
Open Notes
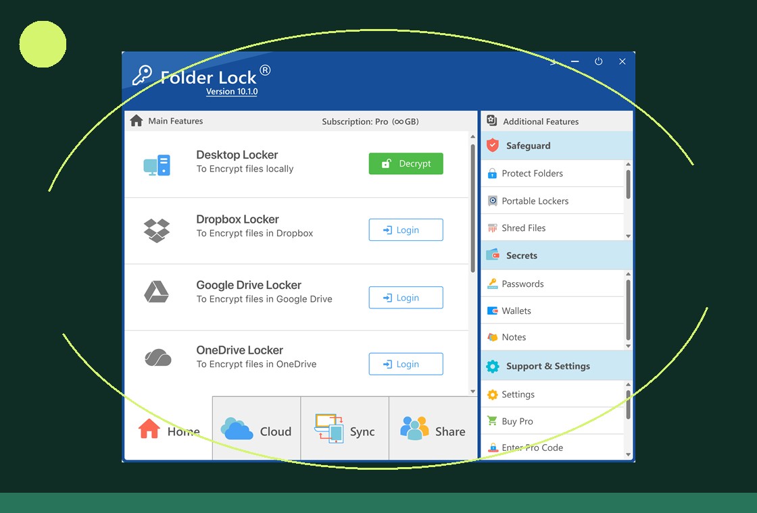[x=553, y=337]
